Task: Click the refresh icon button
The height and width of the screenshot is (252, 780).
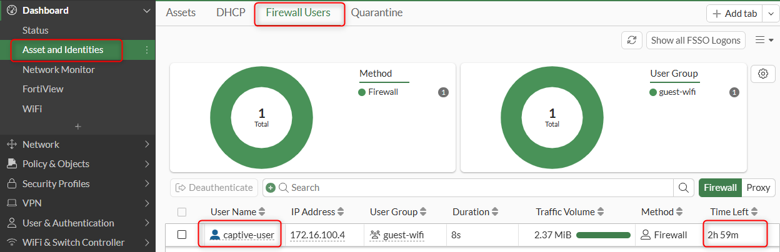Action: [632, 40]
